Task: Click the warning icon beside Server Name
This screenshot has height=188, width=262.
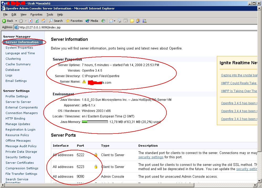Action: (84, 82)
